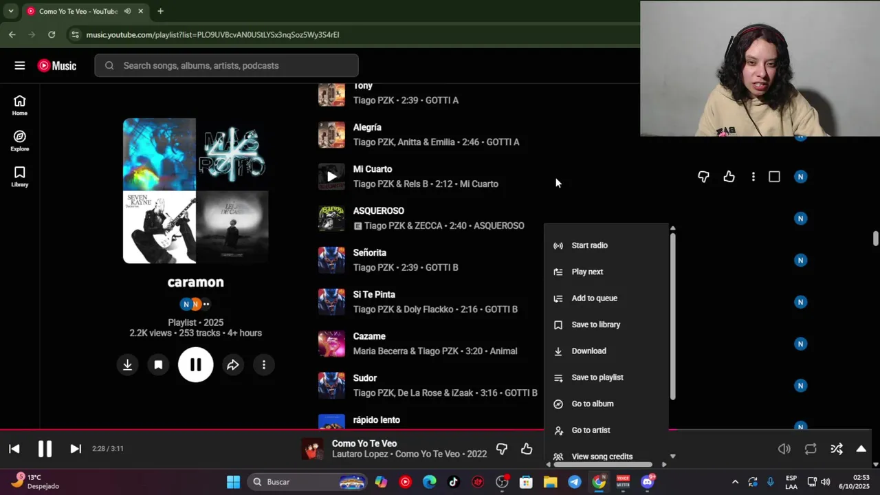Open the YouTube Music hamburger menu

point(20,65)
